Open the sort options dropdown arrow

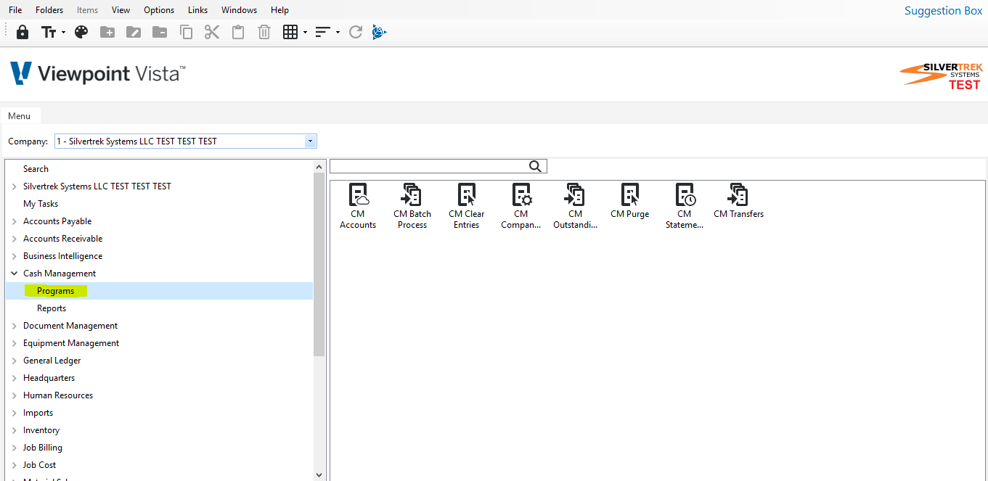(338, 33)
